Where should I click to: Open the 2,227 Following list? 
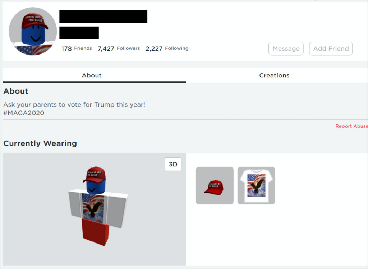click(167, 48)
